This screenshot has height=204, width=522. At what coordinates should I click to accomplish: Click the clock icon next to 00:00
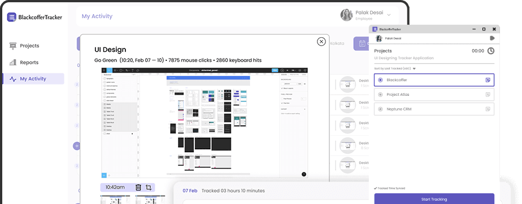491,51
